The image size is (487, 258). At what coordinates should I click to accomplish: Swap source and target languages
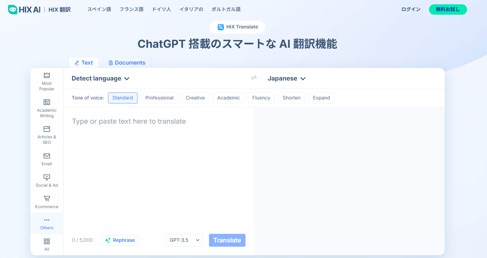(x=254, y=78)
